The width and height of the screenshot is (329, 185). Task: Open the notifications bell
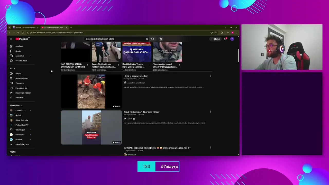[225, 39]
